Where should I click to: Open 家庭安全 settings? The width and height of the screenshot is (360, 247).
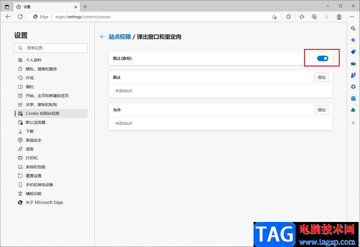[51, 140]
